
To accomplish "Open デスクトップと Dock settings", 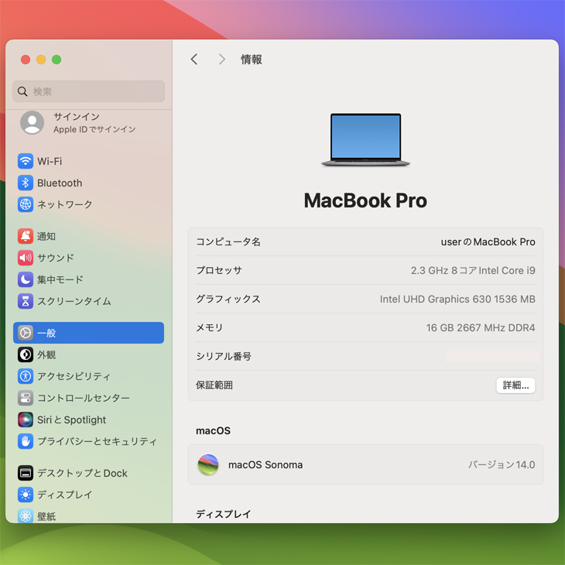I will (82, 473).
